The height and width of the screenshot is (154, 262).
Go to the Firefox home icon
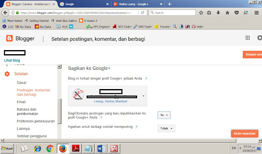coord(228,13)
